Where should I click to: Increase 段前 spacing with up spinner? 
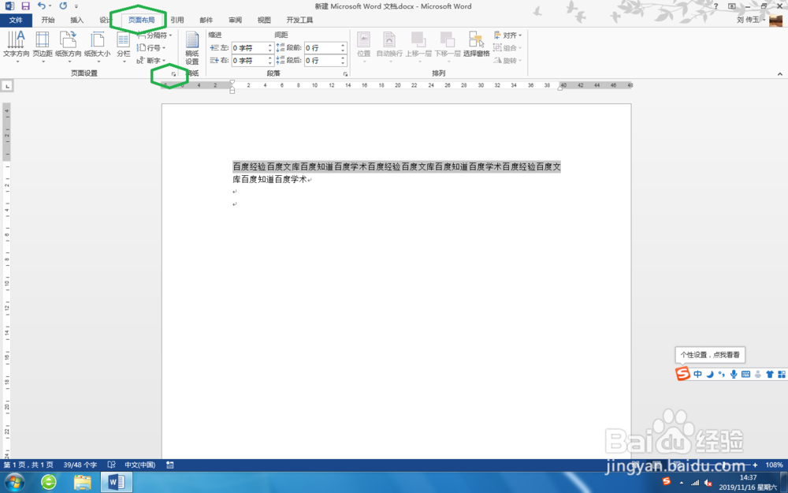[344, 45]
